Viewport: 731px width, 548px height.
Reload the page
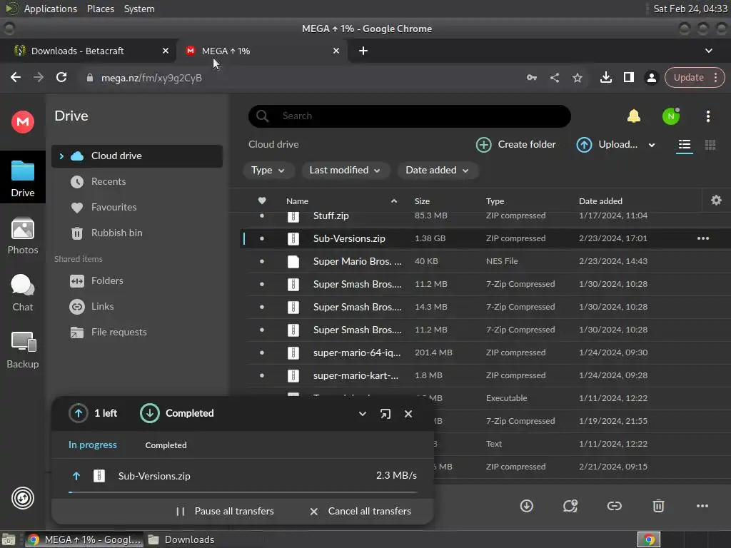click(61, 77)
